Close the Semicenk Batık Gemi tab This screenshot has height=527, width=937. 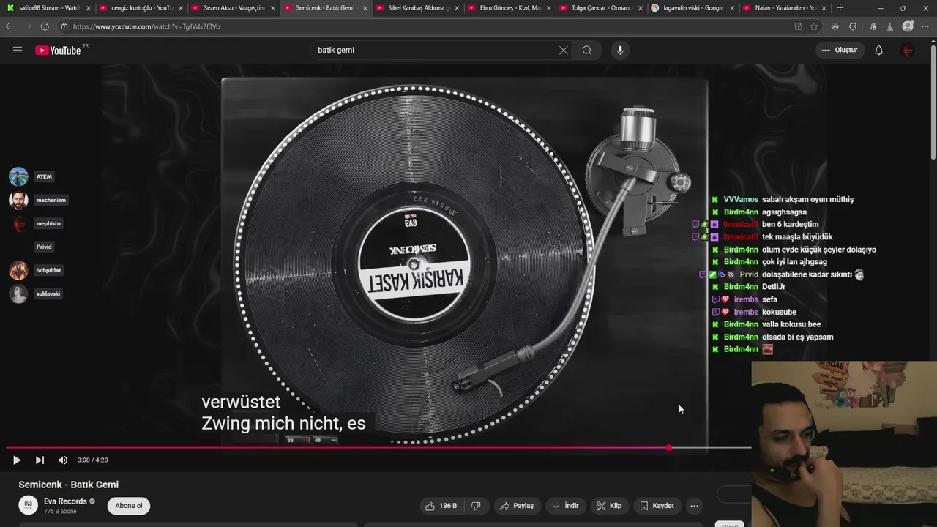(x=365, y=8)
